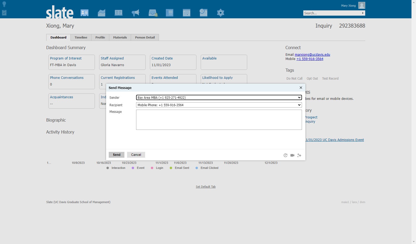Close the Send Message dialog
Viewport: 416px width, 244px height.
tap(301, 88)
